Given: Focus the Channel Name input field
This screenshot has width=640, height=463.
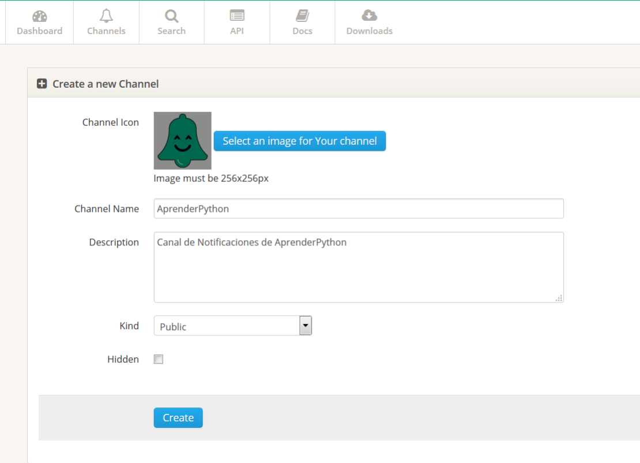Looking at the screenshot, I should point(359,208).
